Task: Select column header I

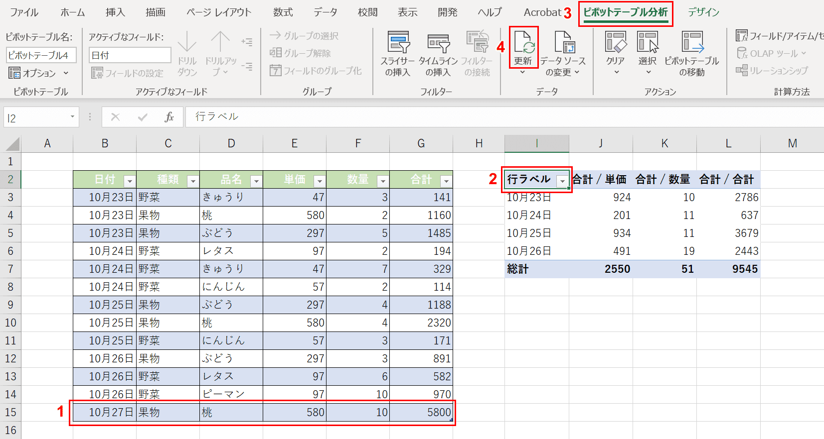Action: (537, 143)
